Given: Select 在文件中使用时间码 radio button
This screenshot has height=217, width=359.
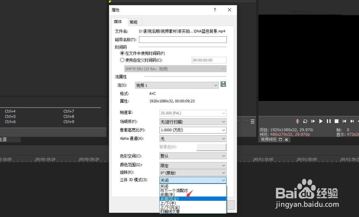Looking at the screenshot, I should (122, 53).
